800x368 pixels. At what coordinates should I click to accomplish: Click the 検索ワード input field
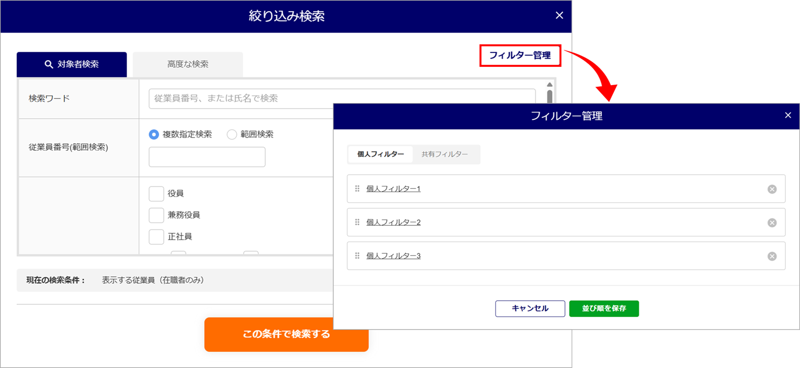(342, 98)
